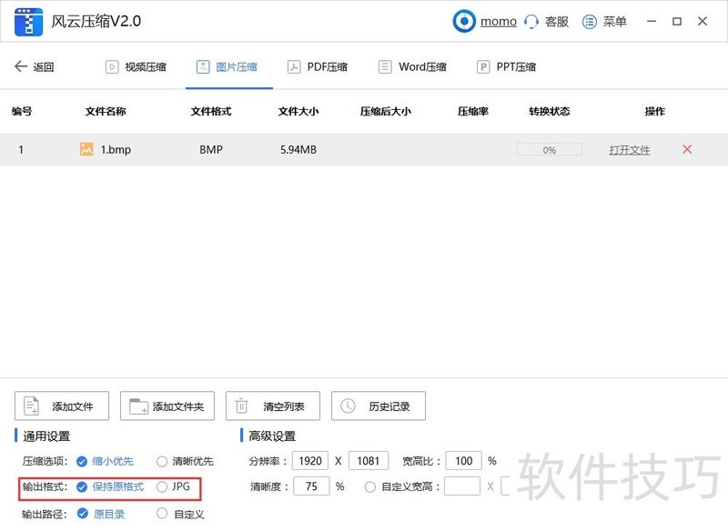Click the 风云压缩 app logo icon
Viewport: 728px width, 531px height.
30,21
